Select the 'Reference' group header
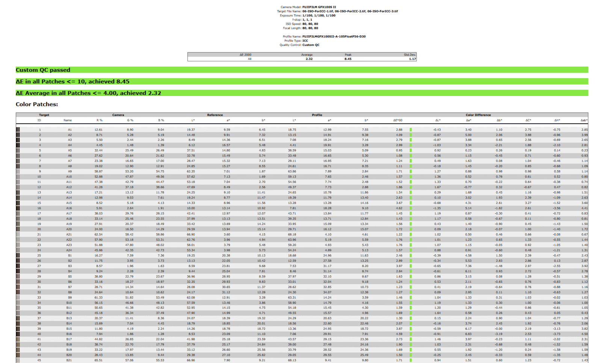Image resolution: width=601 pixels, height=363 pixels. pos(215,115)
